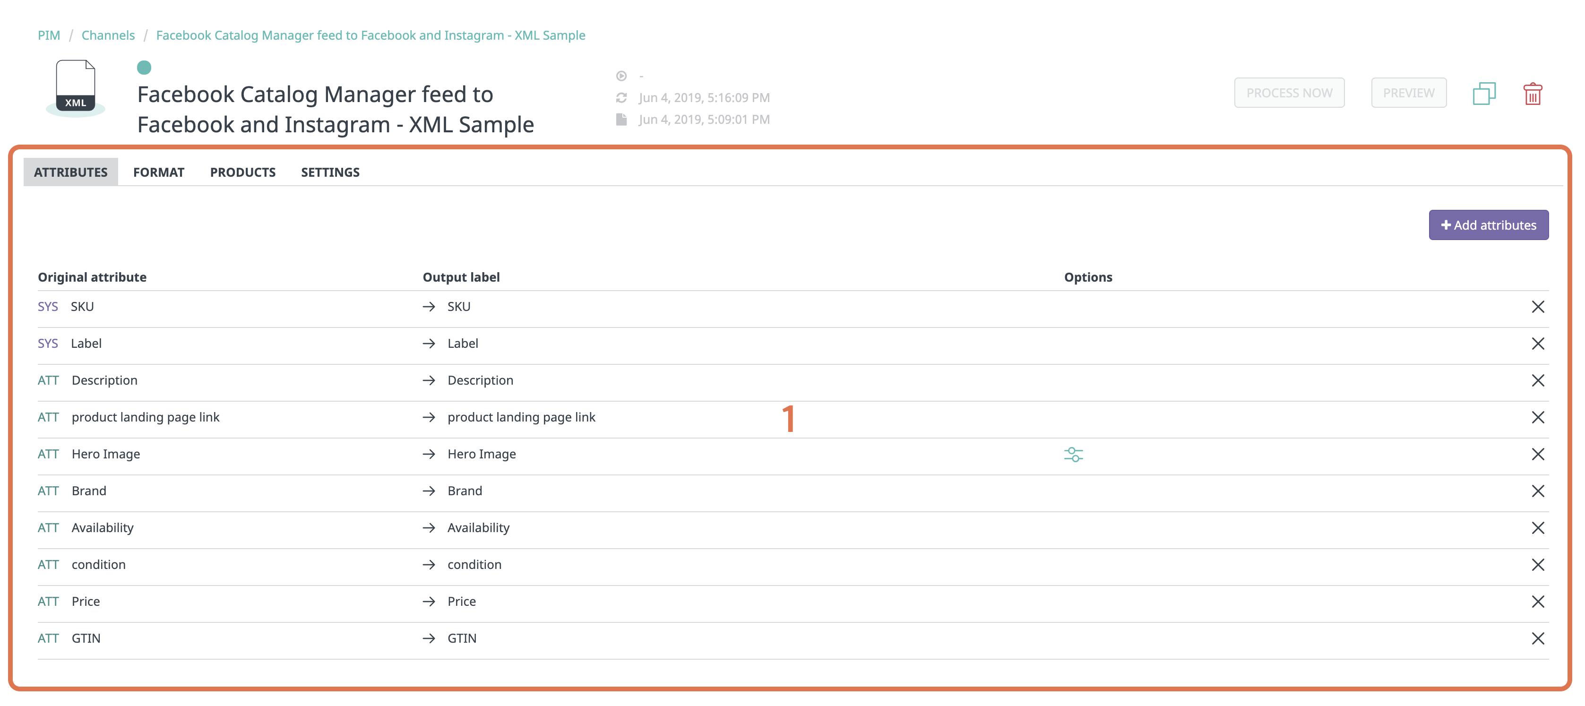
Task: Select the GTIN original attribute
Action: [x=86, y=638]
